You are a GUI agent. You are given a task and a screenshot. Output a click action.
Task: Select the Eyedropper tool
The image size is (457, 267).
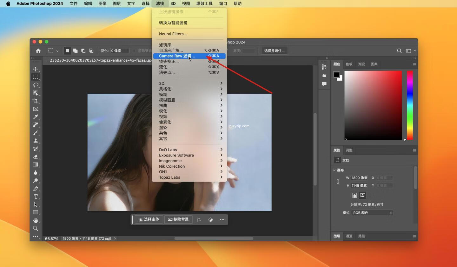(36, 117)
